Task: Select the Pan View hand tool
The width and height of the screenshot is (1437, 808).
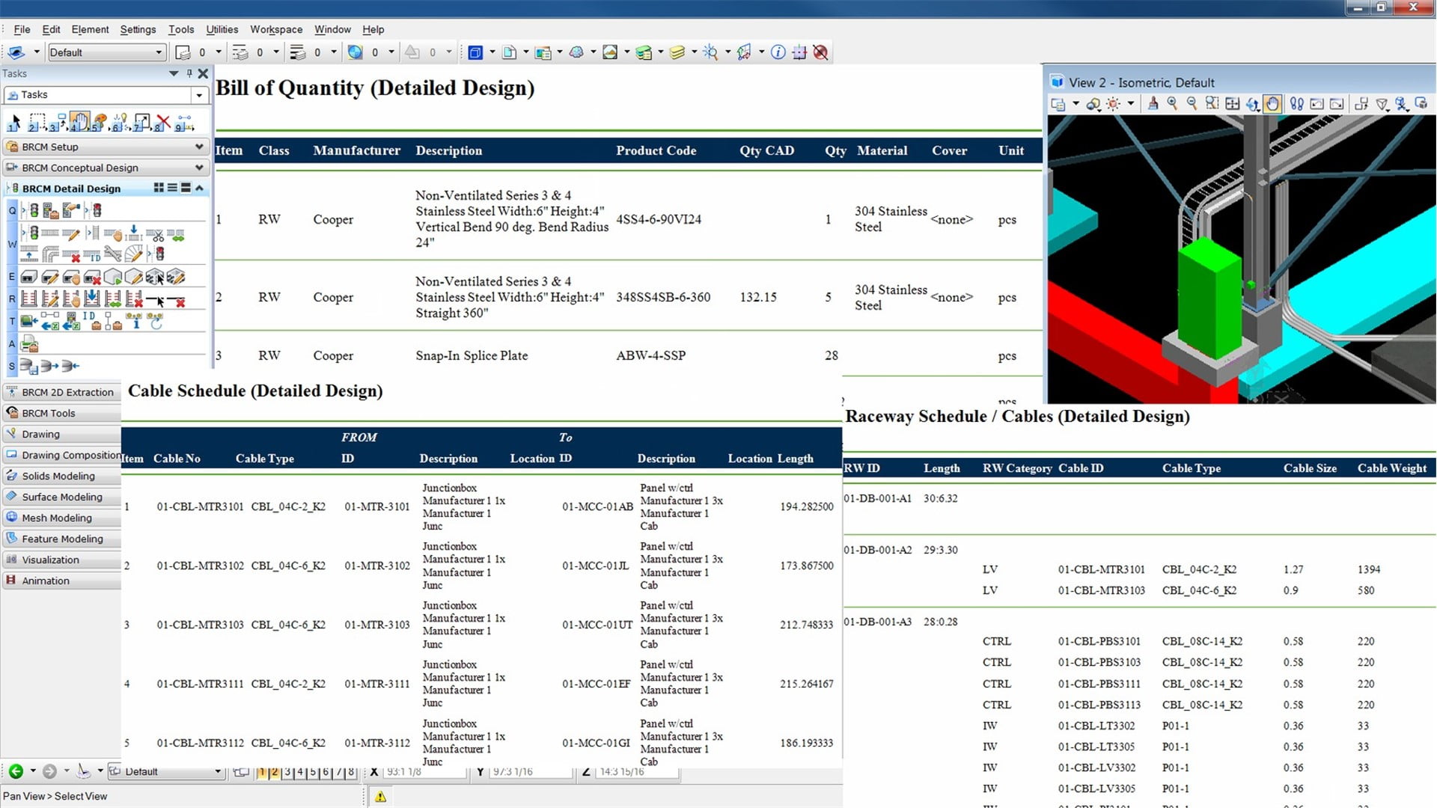Action: coord(1272,104)
